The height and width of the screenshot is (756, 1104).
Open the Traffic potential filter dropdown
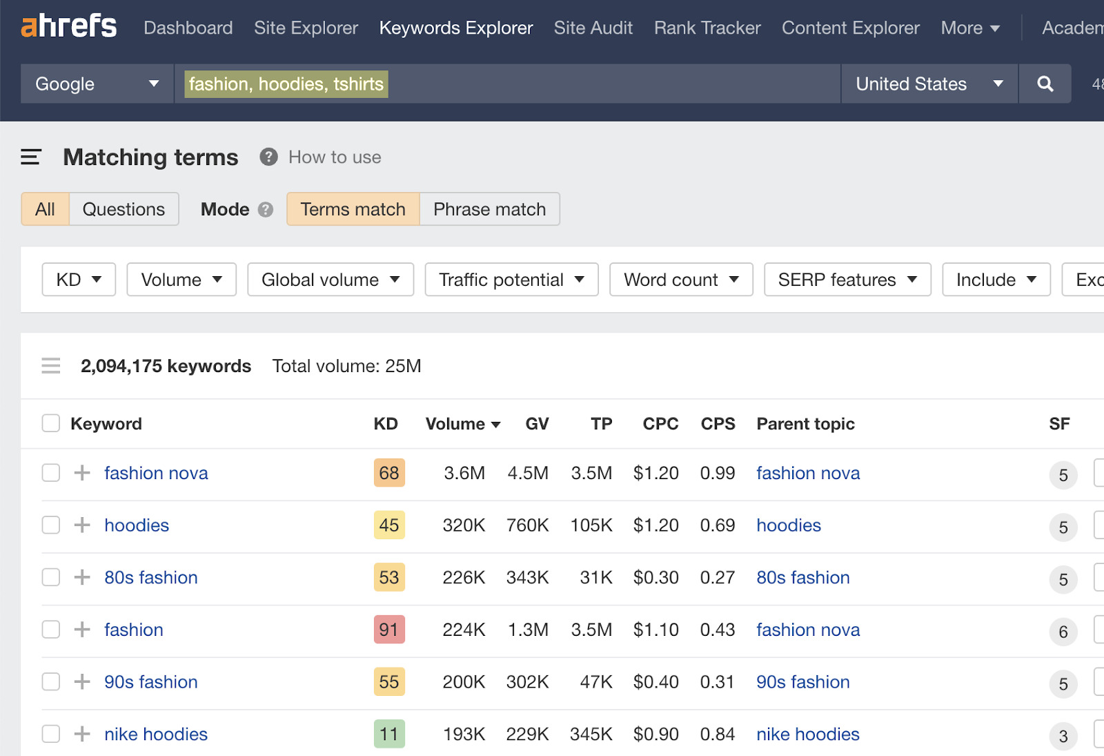pyautogui.click(x=511, y=280)
